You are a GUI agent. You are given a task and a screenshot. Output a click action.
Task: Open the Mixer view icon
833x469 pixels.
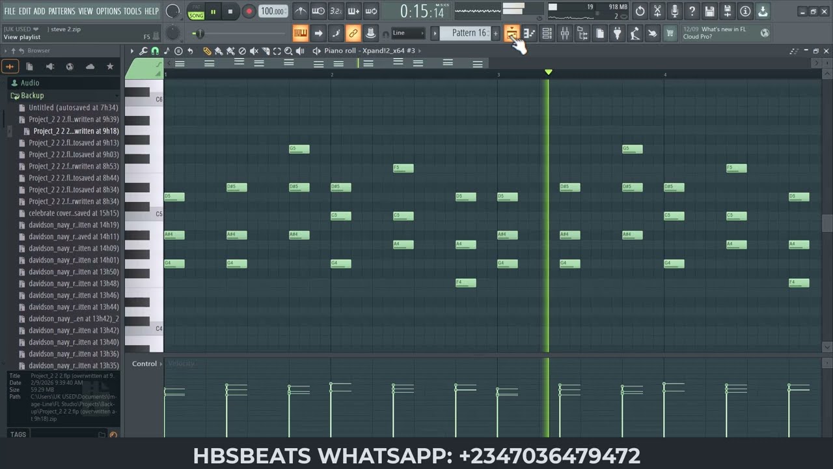[x=564, y=33]
